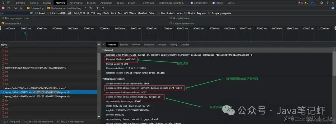Image resolution: width=336 pixels, height=124 pixels.
Task: Open the request Response tab
Action: pos(149,45)
